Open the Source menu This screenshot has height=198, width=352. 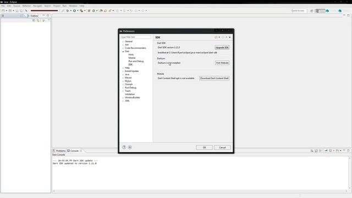click(x=16, y=6)
